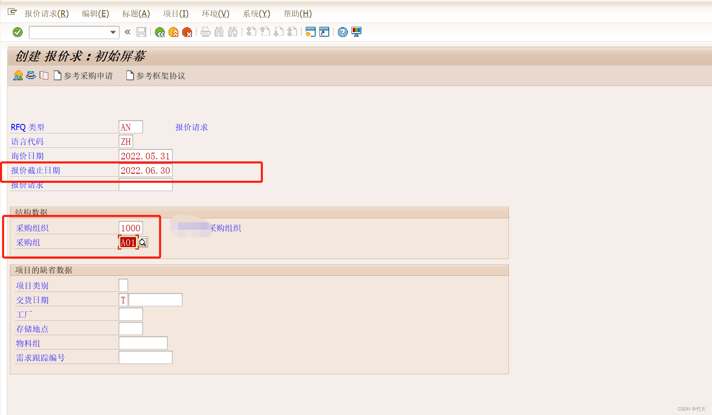Click the Find binoculars icon
Viewport: 712px width, 415px height.
(x=219, y=32)
